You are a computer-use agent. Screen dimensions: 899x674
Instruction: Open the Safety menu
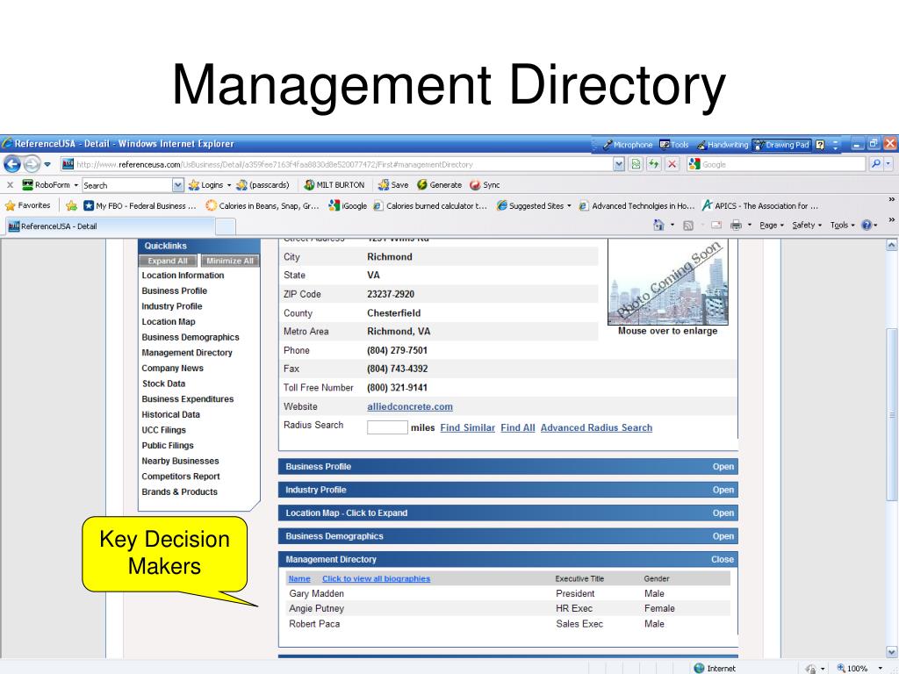tap(807, 226)
